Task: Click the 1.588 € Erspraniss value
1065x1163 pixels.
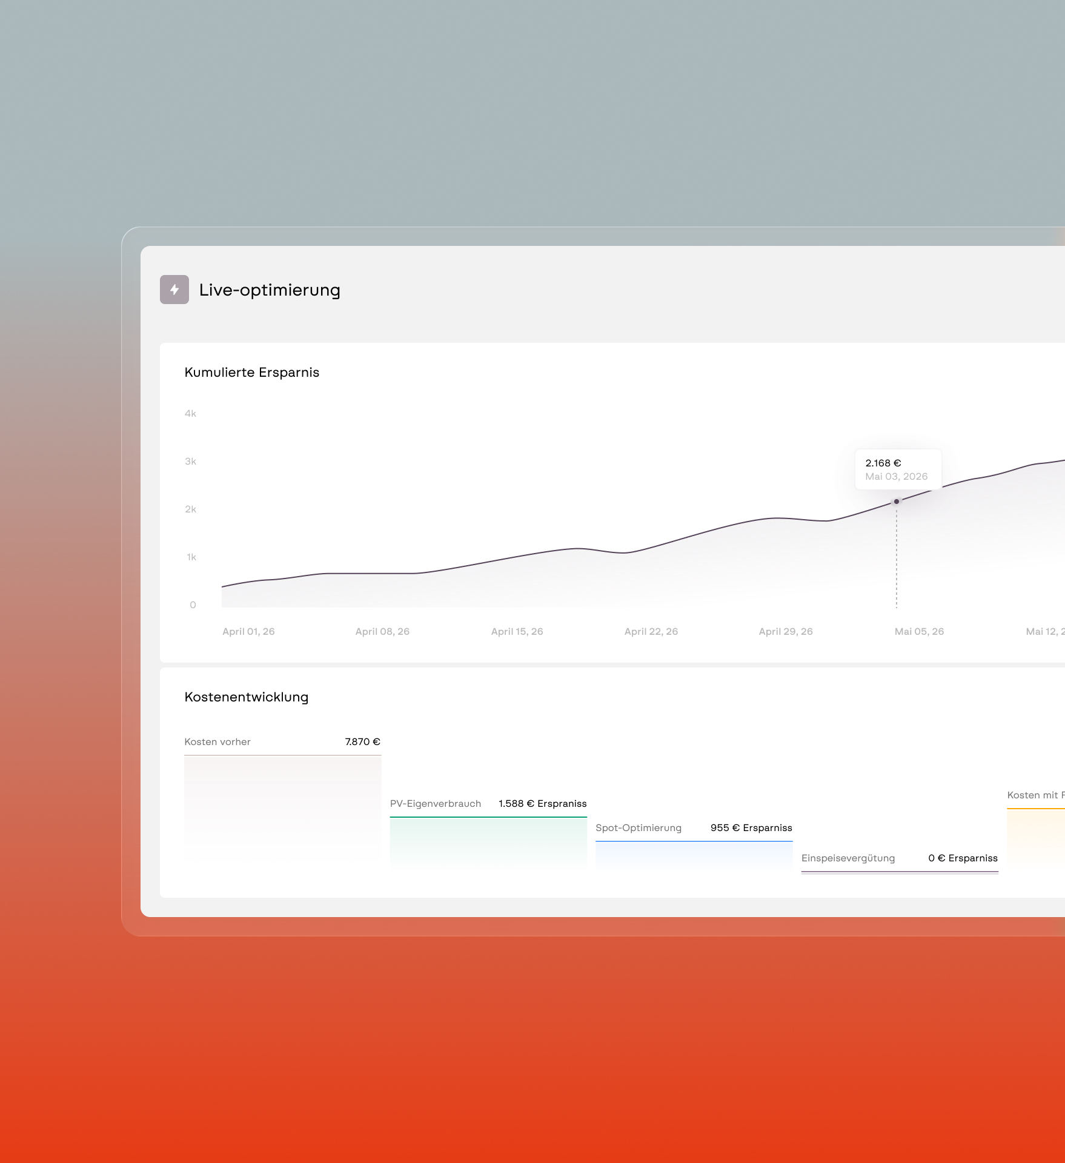Action: [543, 804]
